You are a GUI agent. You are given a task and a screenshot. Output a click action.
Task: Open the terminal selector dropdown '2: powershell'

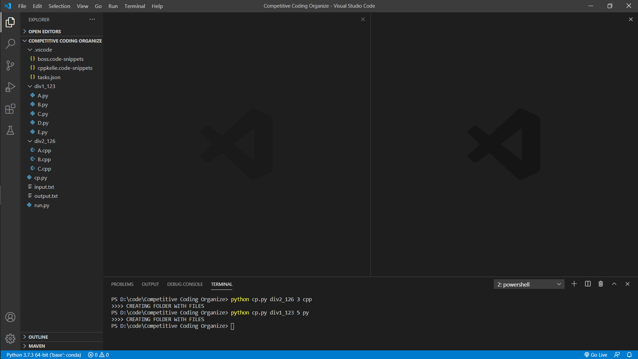[529, 284]
